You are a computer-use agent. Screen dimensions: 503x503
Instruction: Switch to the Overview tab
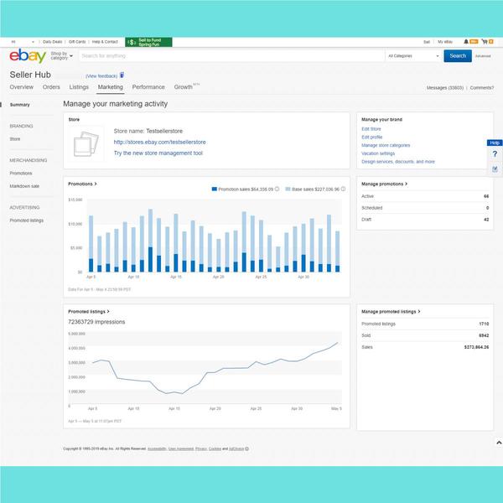22,87
